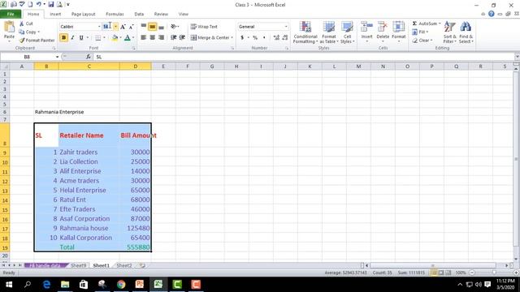This screenshot has height=292, width=520.
Task: Click Decrease Decimal
Action: pos(285,38)
